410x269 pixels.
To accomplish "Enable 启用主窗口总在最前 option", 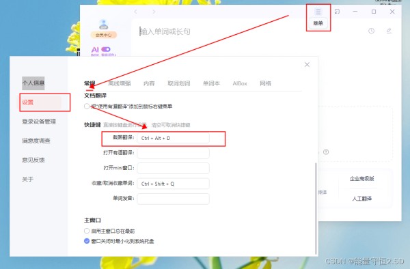I will (x=87, y=231).
